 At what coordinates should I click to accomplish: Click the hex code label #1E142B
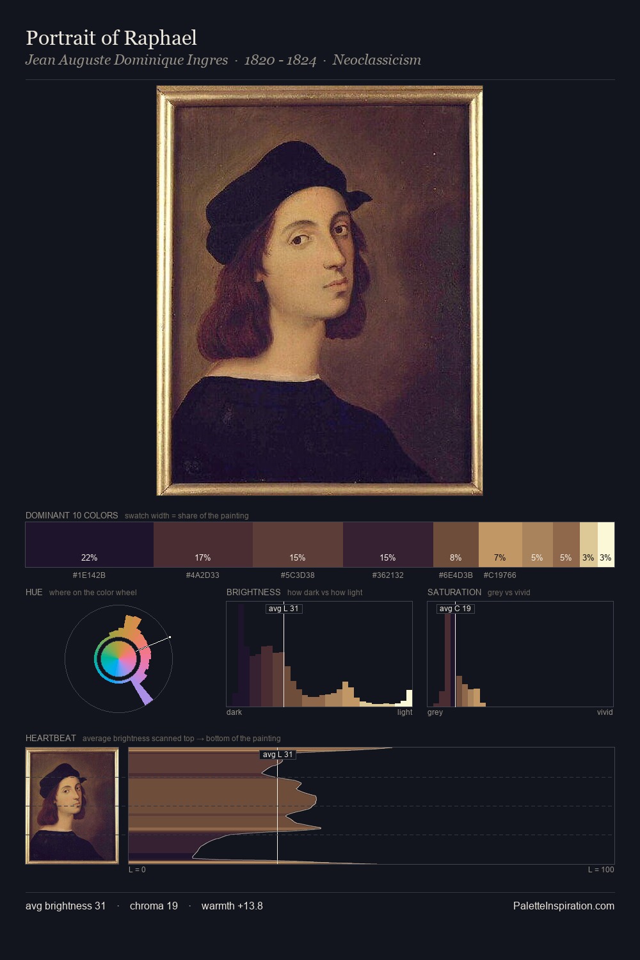89,575
